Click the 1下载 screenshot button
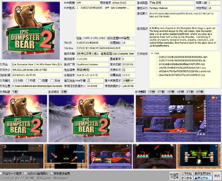 (x=151, y=92)
